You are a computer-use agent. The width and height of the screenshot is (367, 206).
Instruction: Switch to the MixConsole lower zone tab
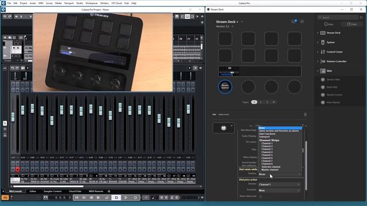pos(15,191)
